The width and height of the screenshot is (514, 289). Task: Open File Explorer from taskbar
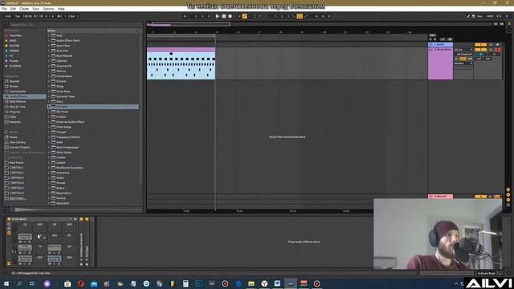click(251, 283)
